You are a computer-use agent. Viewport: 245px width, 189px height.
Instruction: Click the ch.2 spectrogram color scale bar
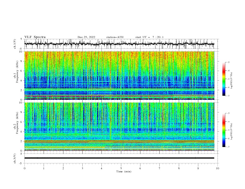224,130
